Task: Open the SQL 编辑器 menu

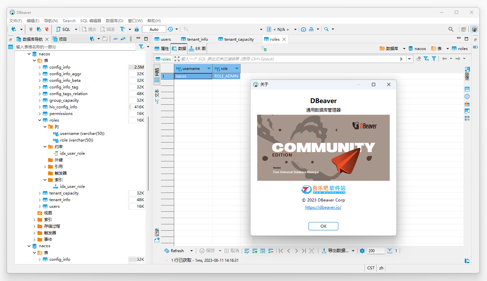Action: click(91, 21)
